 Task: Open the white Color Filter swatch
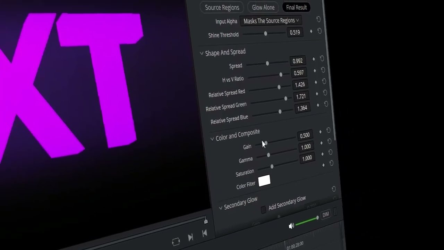click(x=264, y=181)
